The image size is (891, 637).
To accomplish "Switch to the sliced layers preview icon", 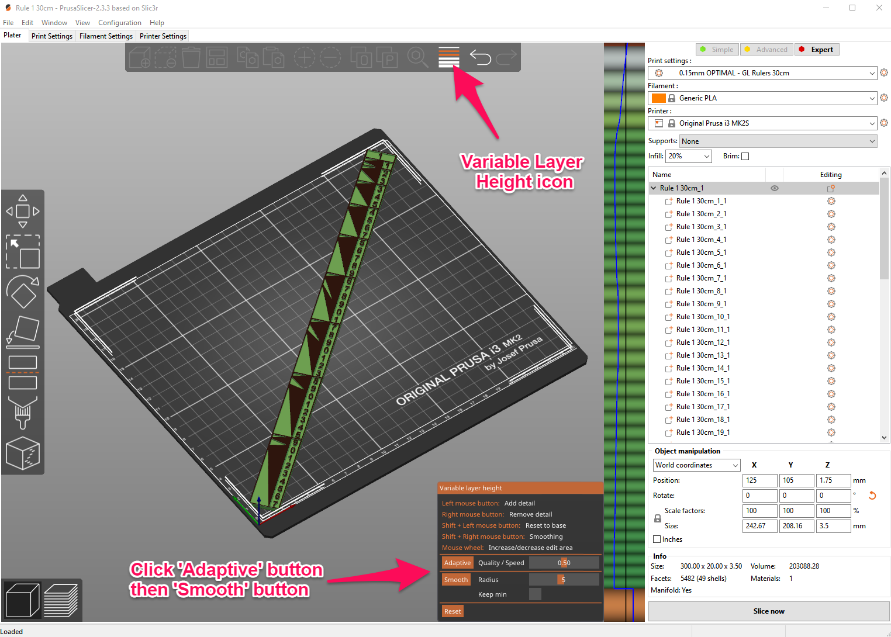I will (x=61, y=600).
